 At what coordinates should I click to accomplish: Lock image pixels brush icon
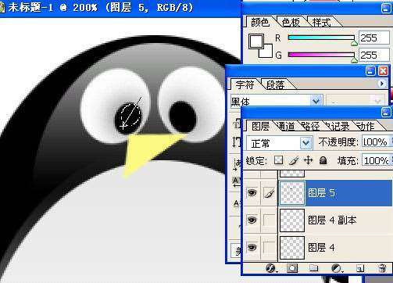click(x=294, y=160)
